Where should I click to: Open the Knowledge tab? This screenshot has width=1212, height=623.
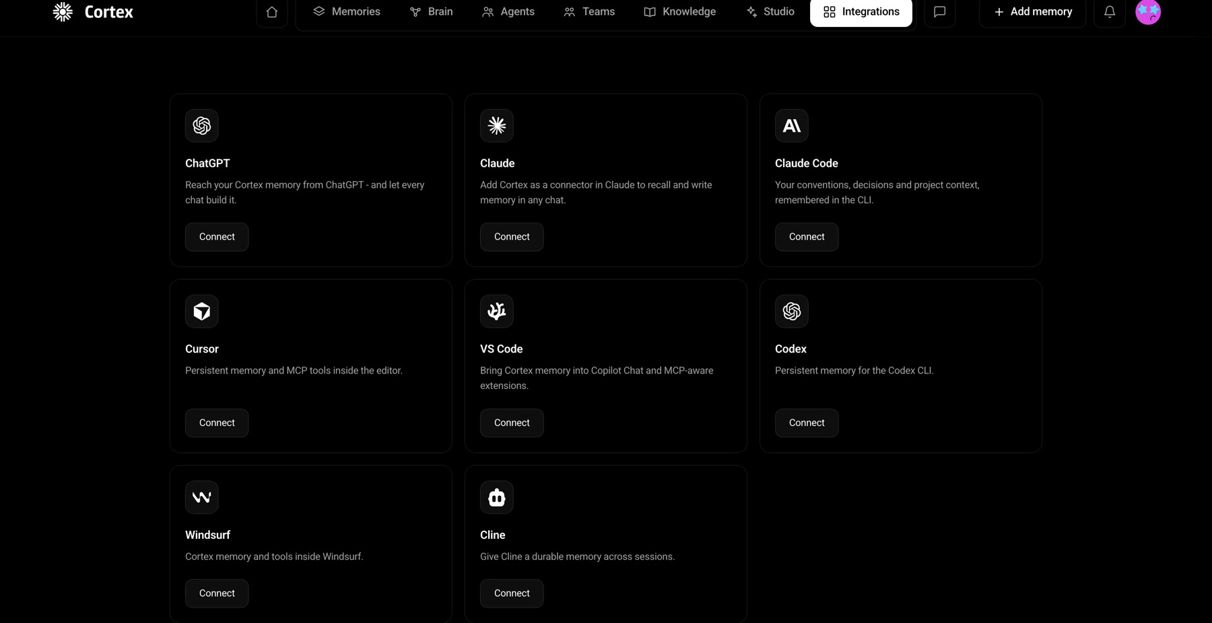680,12
